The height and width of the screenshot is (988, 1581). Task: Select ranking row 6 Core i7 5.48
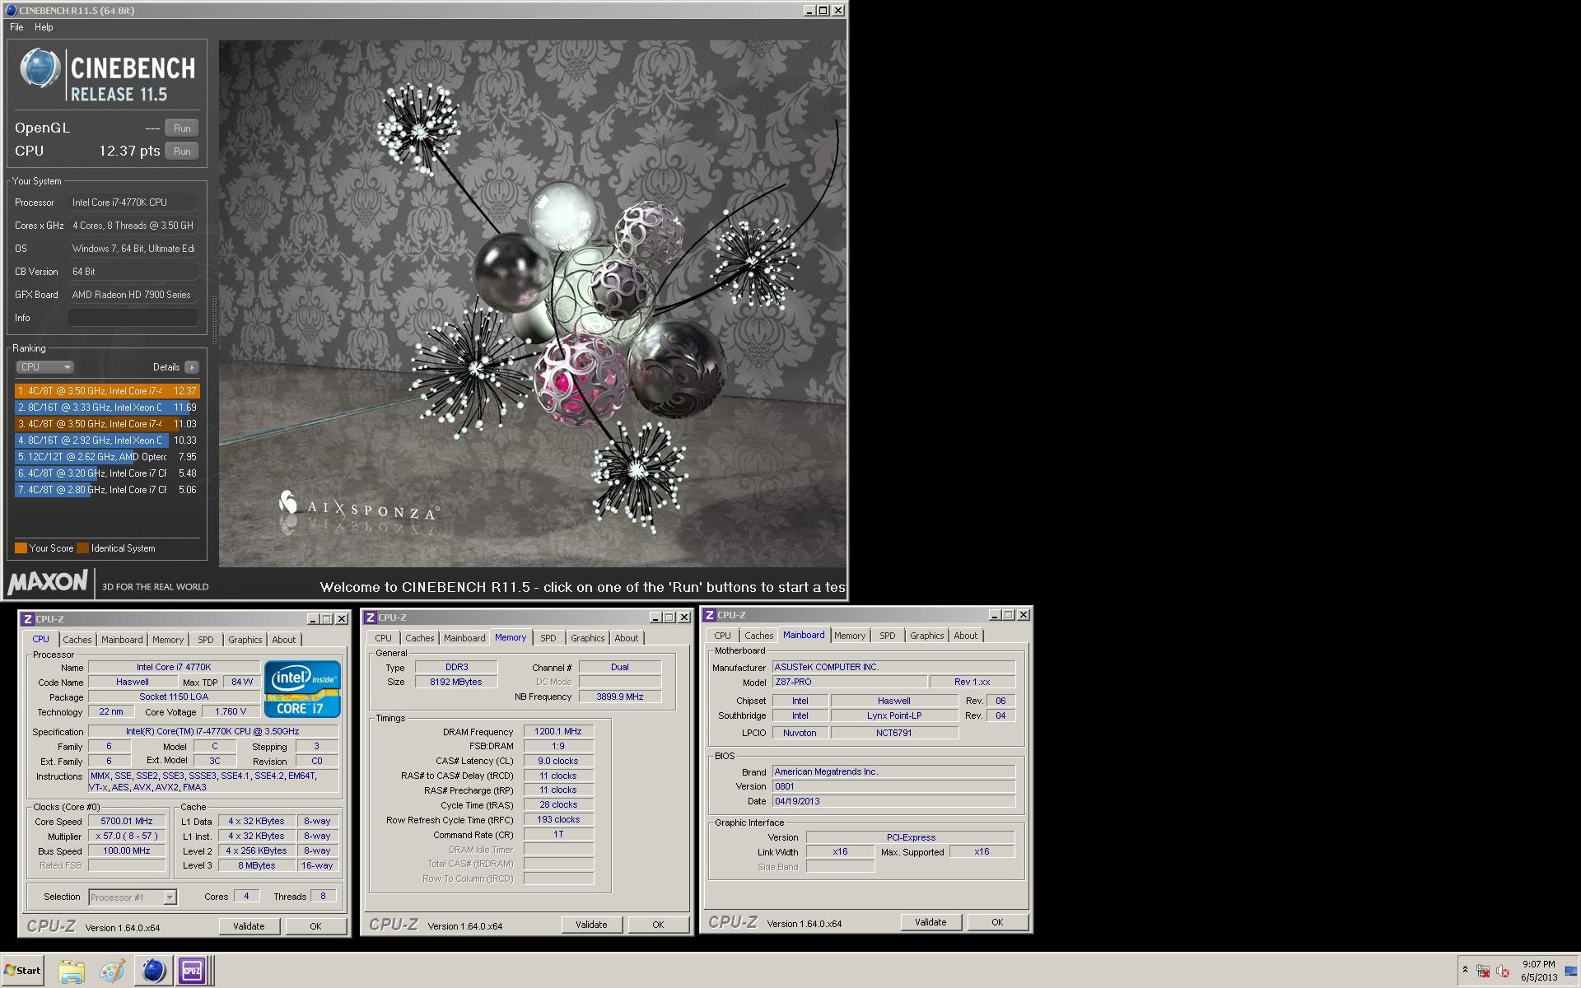point(107,473)
